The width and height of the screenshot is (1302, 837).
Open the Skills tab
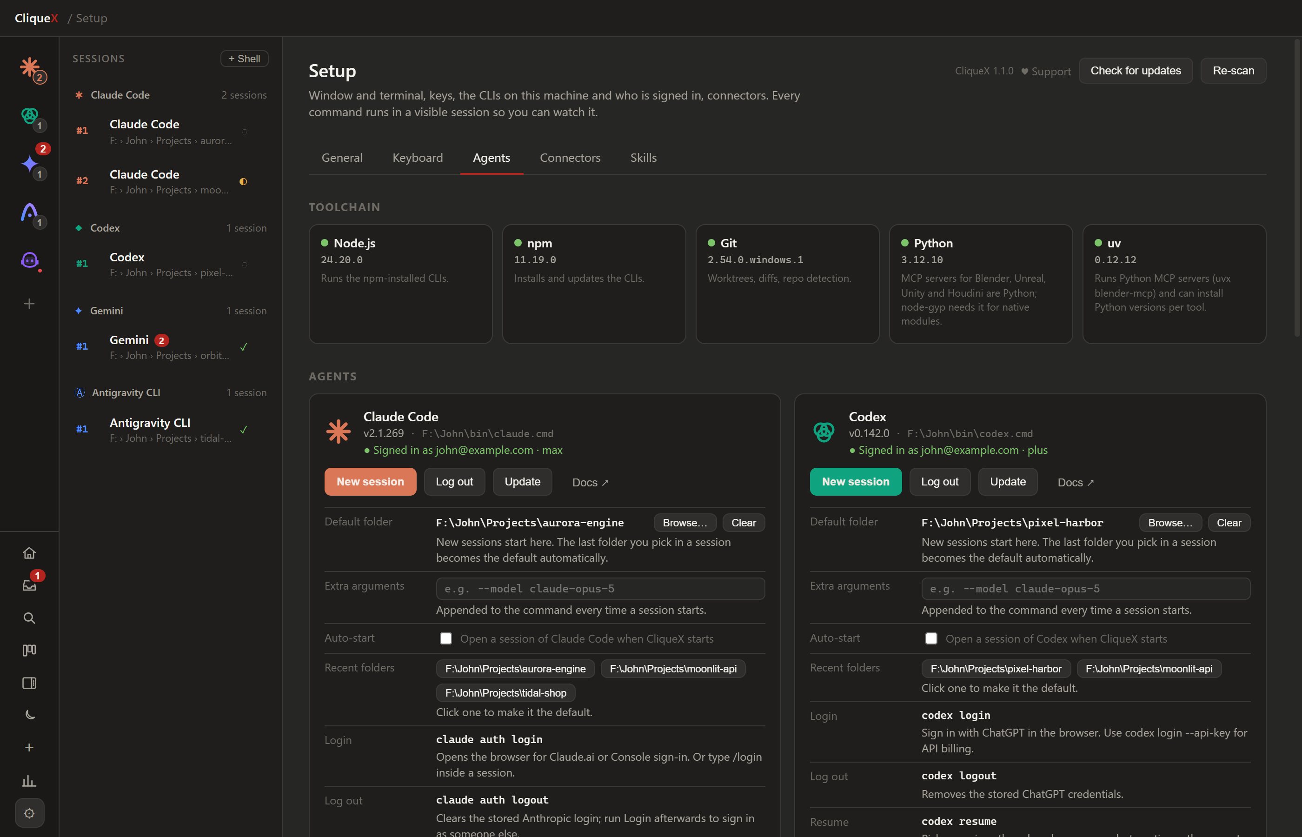tap(644, 158)
